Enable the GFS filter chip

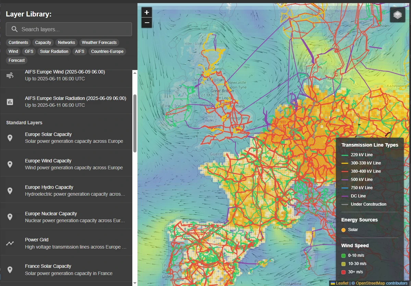pyautogui.click(x=29, y=51)
